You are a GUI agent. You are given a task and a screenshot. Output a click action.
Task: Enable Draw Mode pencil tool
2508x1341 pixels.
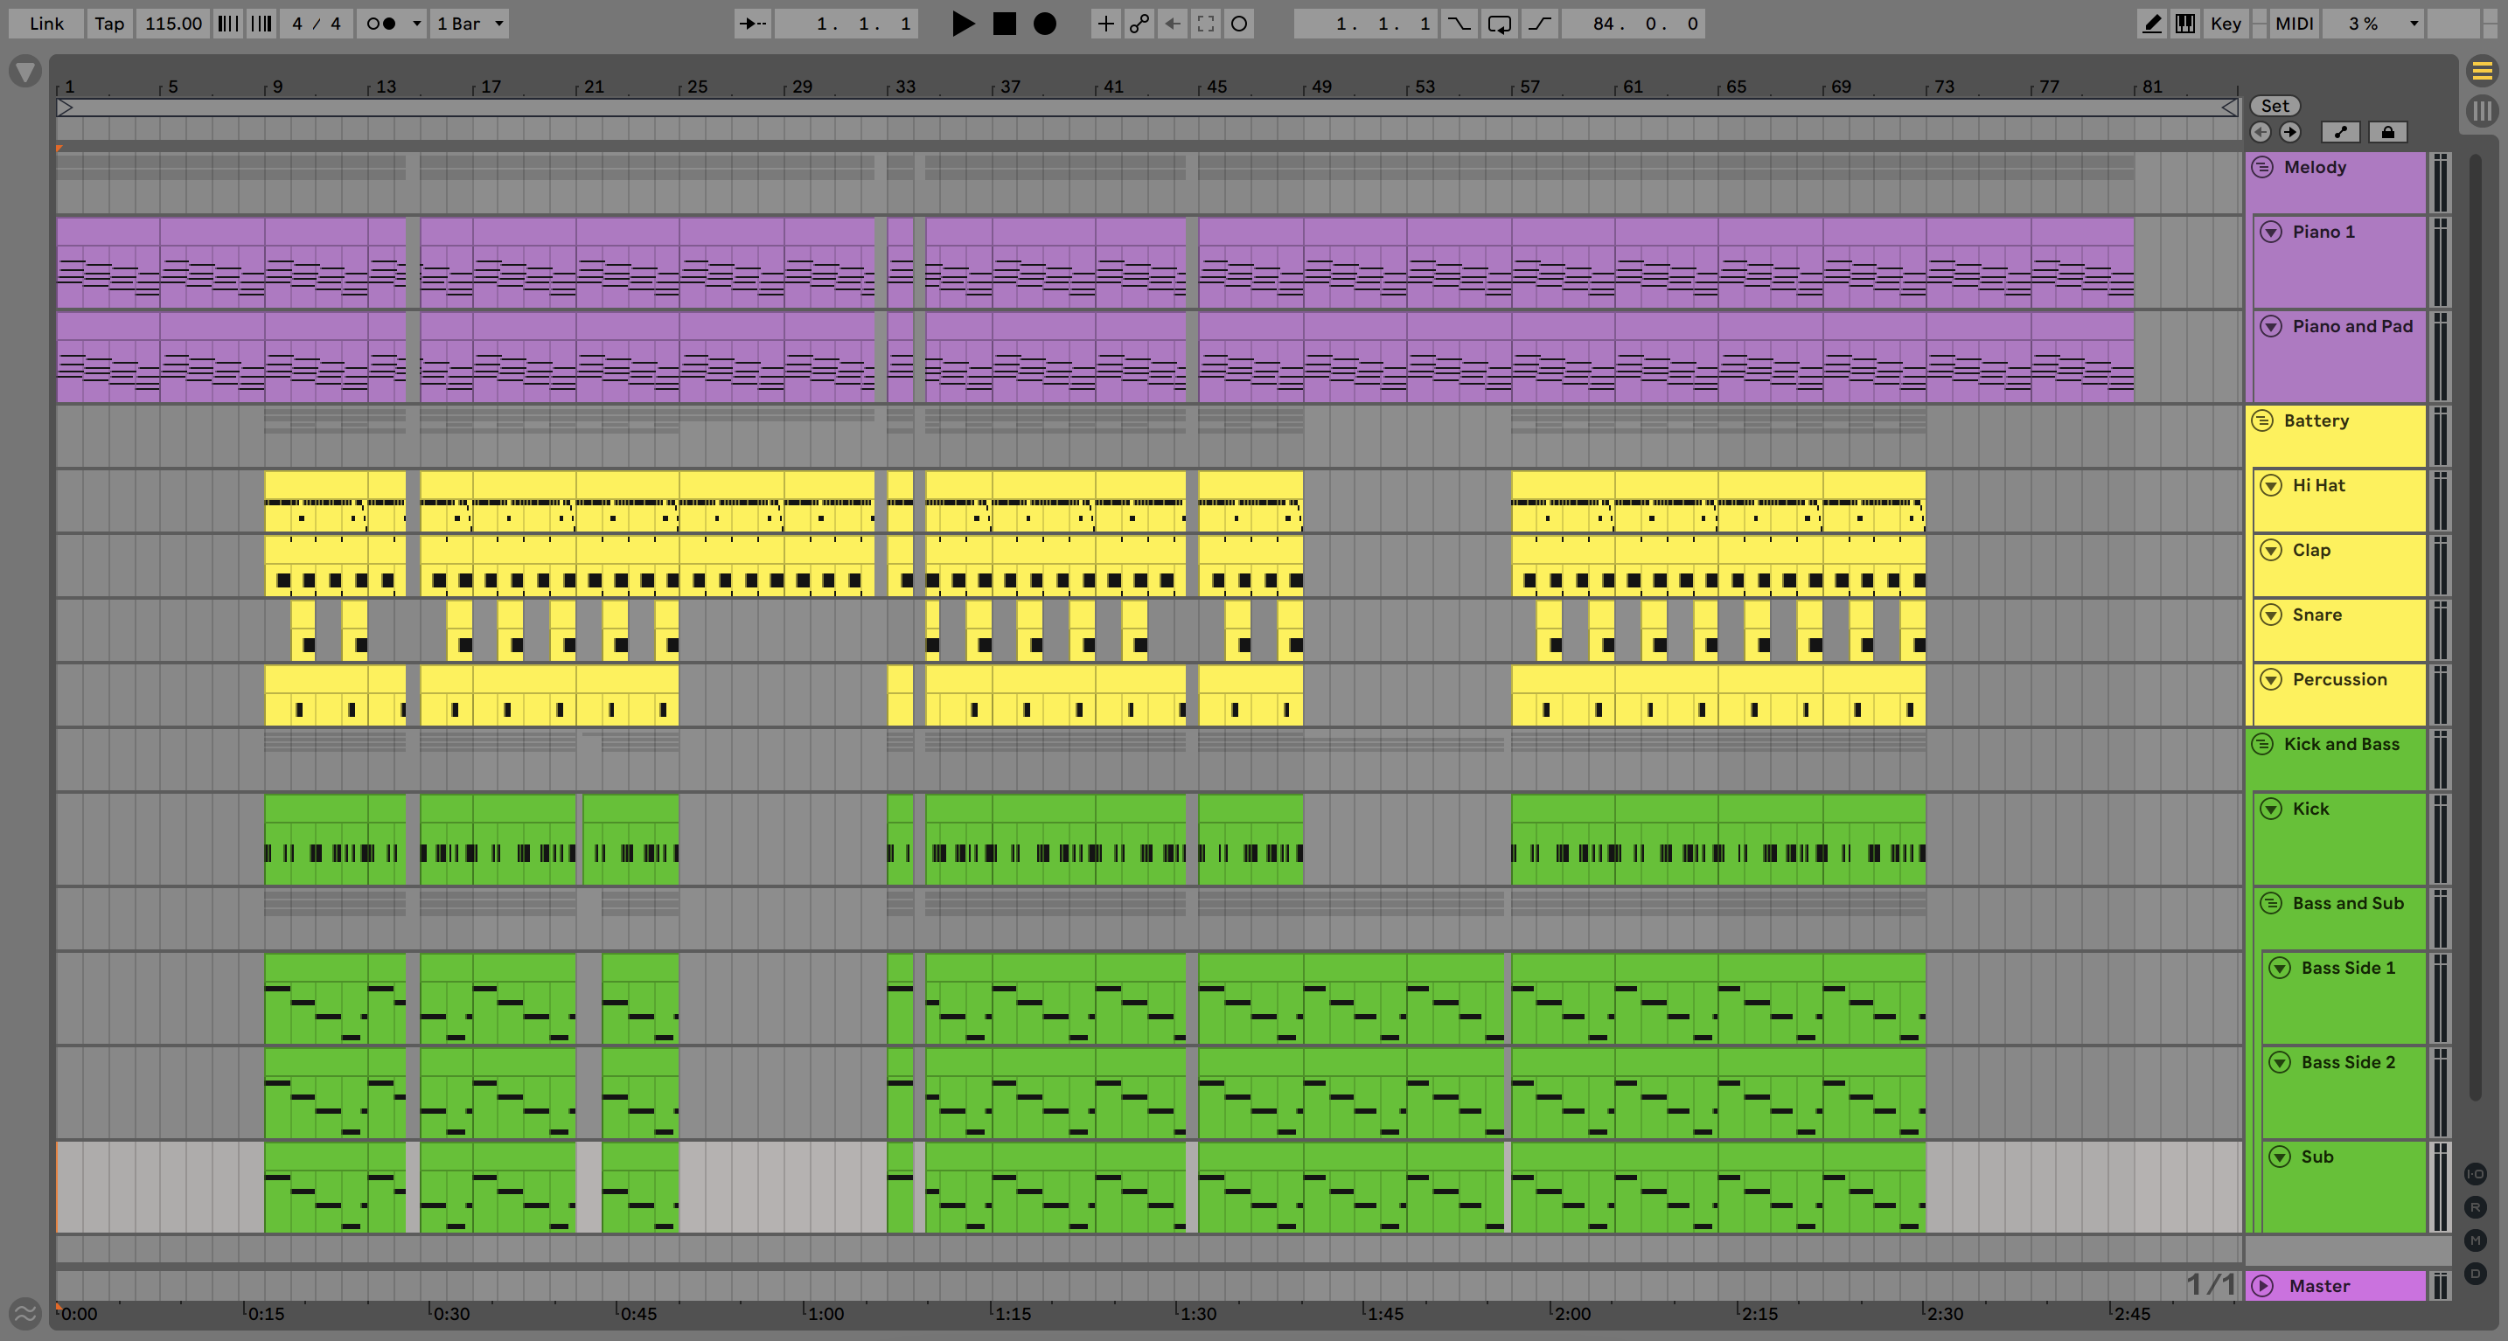coord(2152,24)
